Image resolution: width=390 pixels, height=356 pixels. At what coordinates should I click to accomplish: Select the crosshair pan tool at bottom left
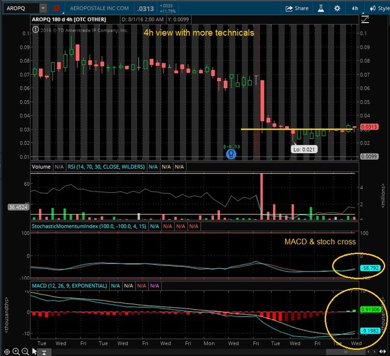tap(7, 352)
